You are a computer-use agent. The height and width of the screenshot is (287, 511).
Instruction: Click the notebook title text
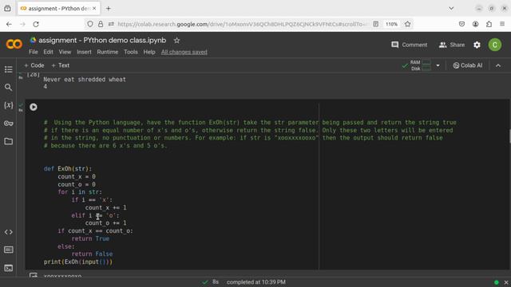[102, 41]
